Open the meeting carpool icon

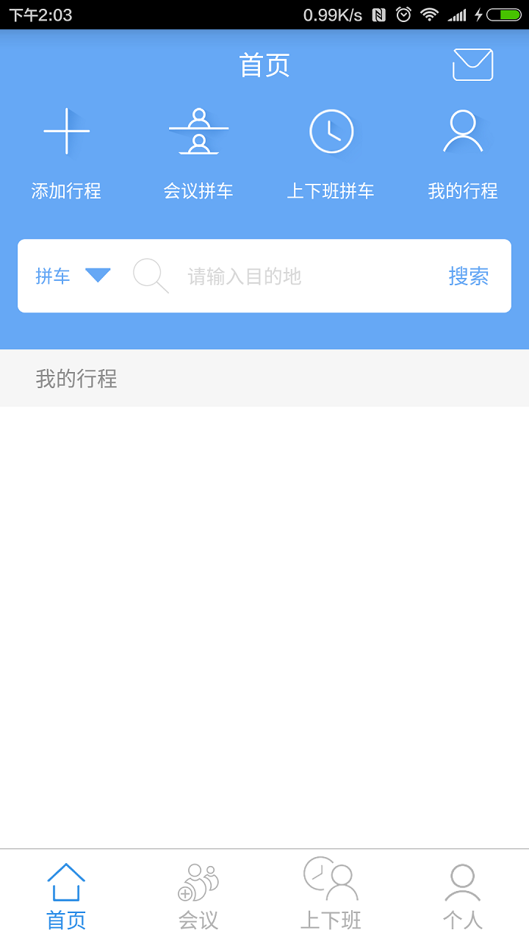click(x=198, y=132)
